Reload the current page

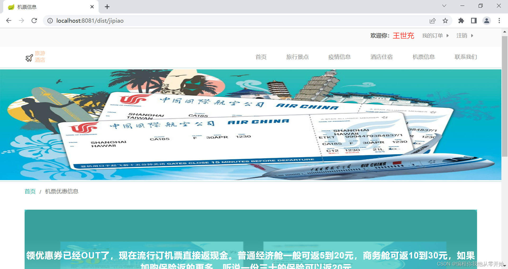[x=34, y=21]
